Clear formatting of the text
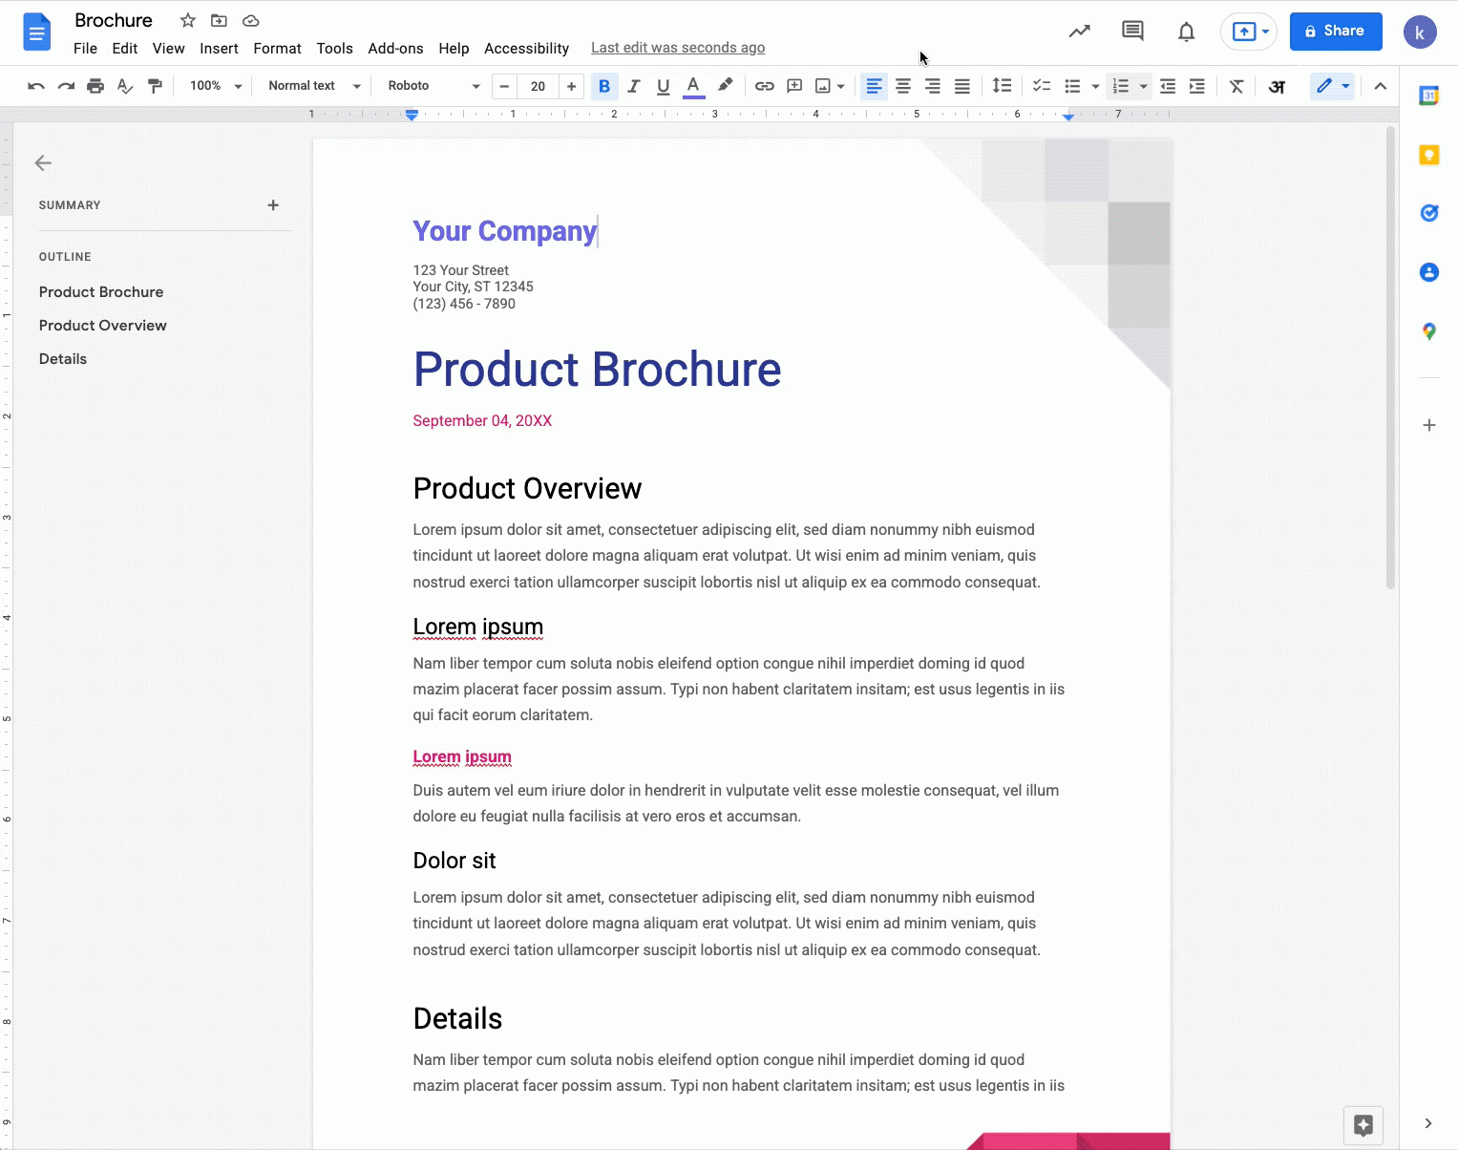 click(1236, 86)
